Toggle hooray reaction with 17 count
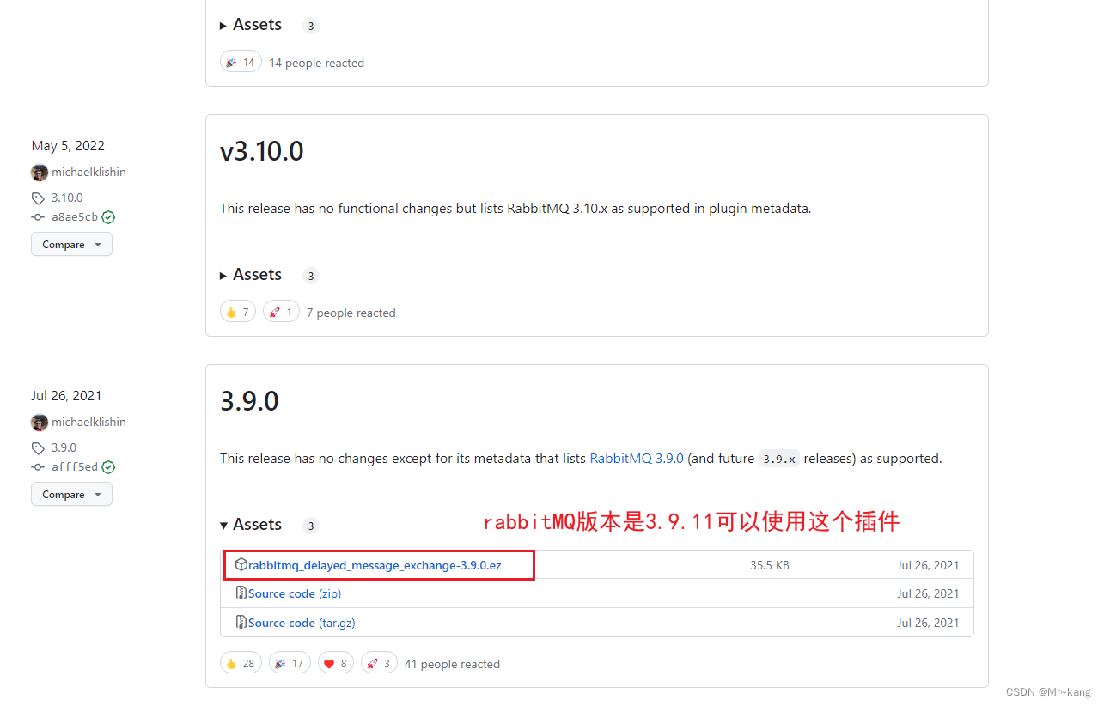 (x=290, y=663)
